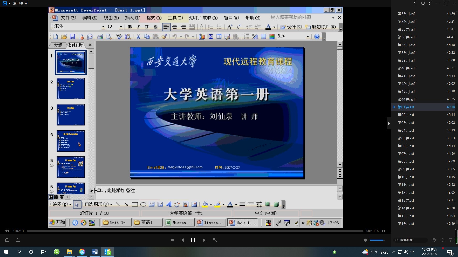Skip to the next video in playlist

click(205, 240)
